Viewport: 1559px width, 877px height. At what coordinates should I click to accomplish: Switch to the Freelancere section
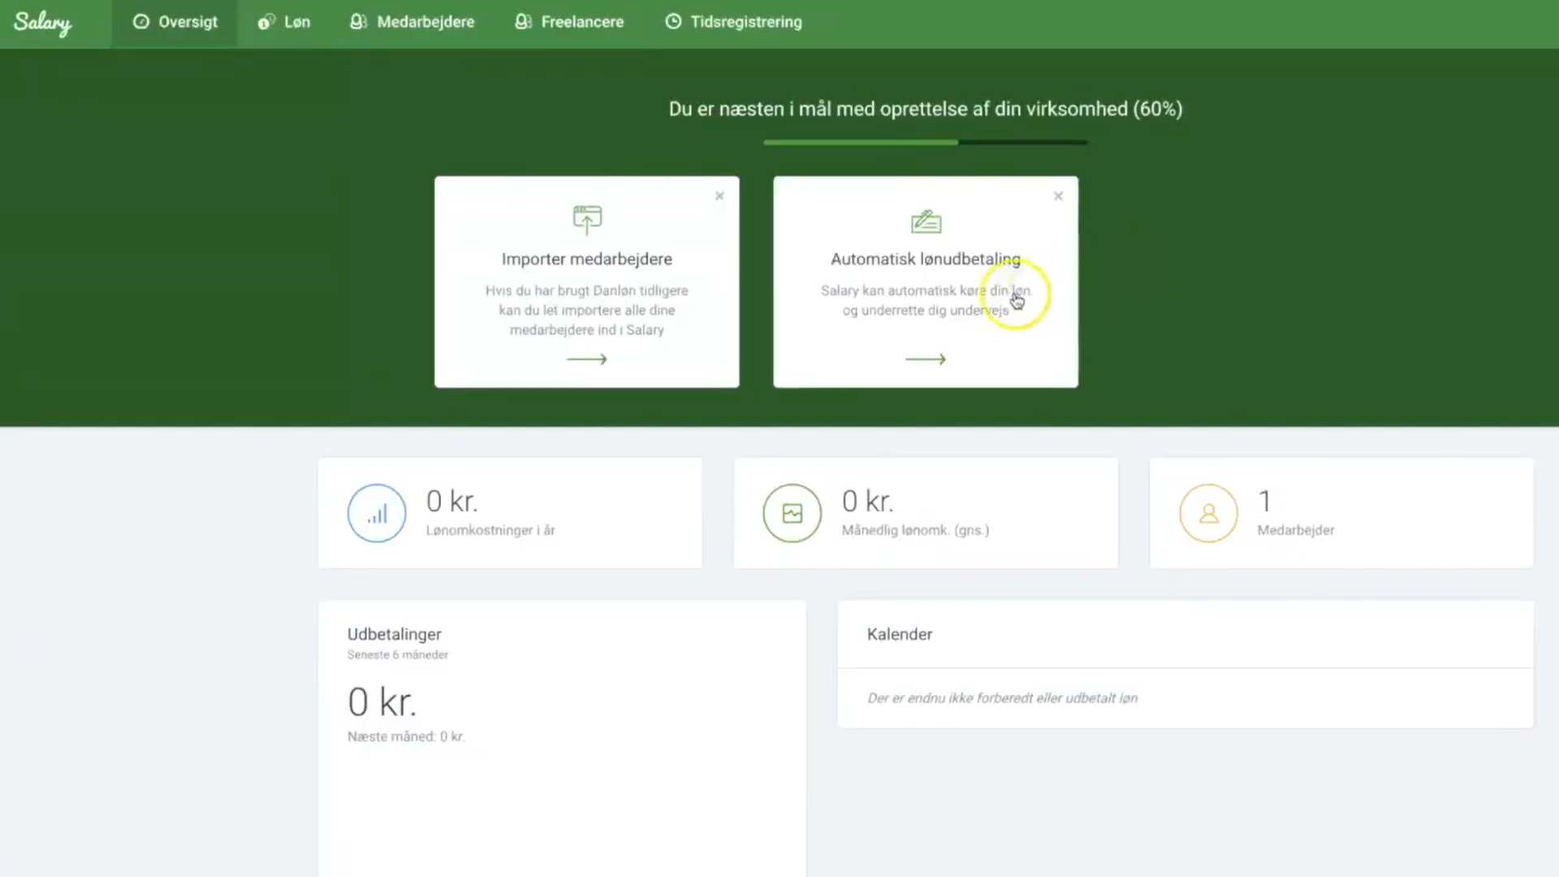(570, 22)
